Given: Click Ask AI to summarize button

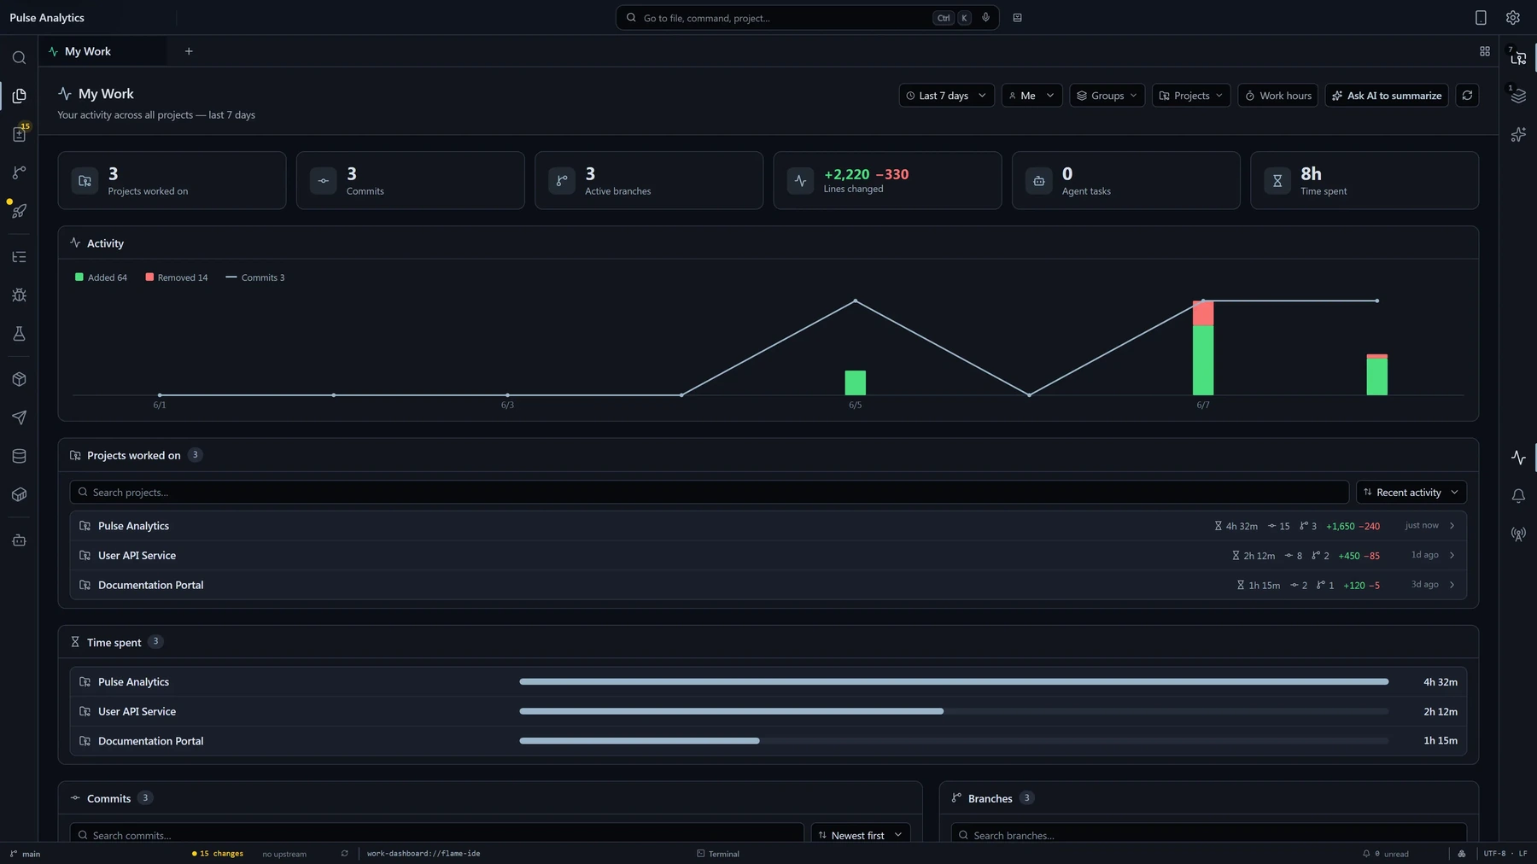Looking at the screenshot, I should pyautogui.click(x=1386, y=96).
